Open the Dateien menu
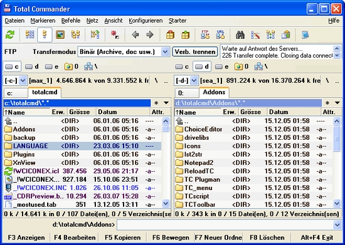 14,21
